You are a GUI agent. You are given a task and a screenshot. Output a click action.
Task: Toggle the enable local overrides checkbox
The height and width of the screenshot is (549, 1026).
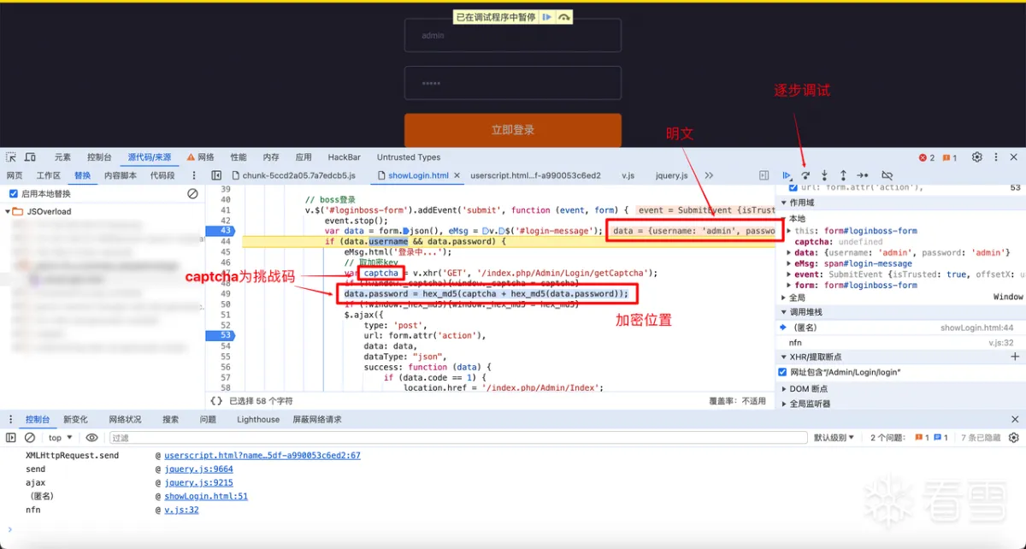coord(13,194)
